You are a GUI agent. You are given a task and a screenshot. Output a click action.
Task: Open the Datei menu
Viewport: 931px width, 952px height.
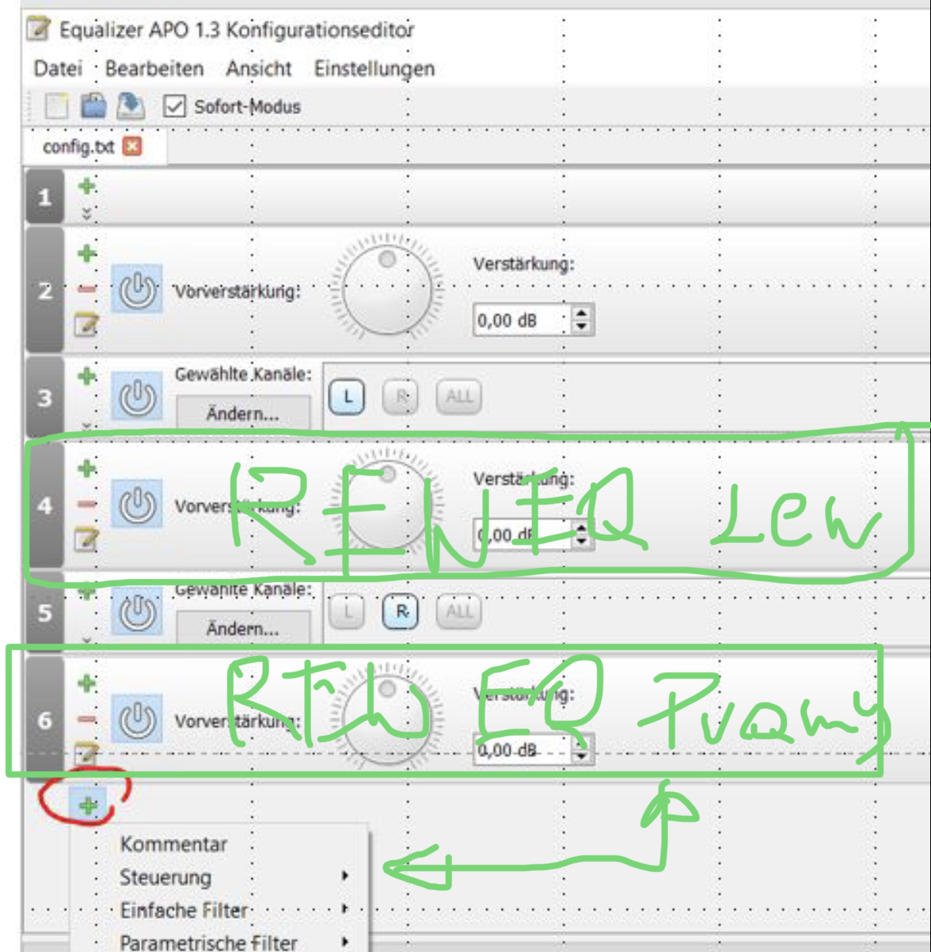tap(58, 69)
